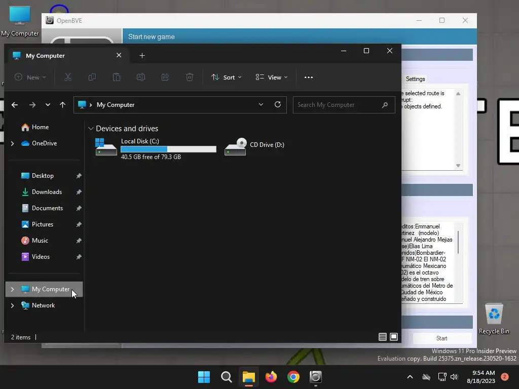519x389 pixels.
Task: Click the Share icon in toolbar
Action: (165, 77)
